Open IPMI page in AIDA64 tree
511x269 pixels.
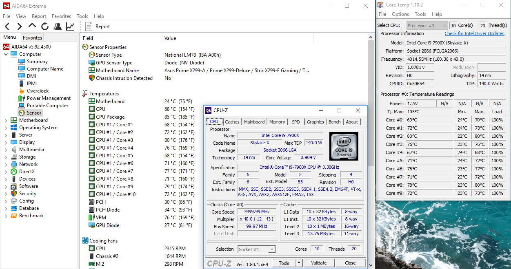[x=32, y=84]
